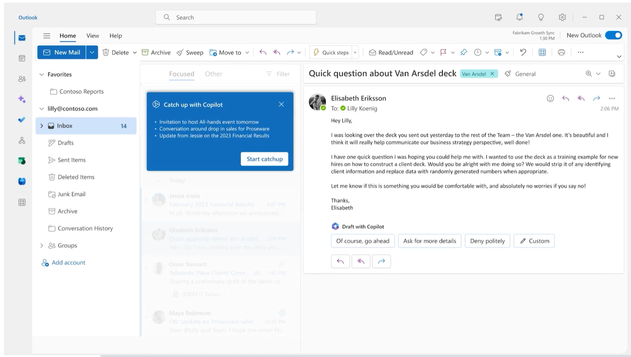Screen dimensions: 631x357
Task: Pin the message with pin icon
Action: (x=464, y=52)
